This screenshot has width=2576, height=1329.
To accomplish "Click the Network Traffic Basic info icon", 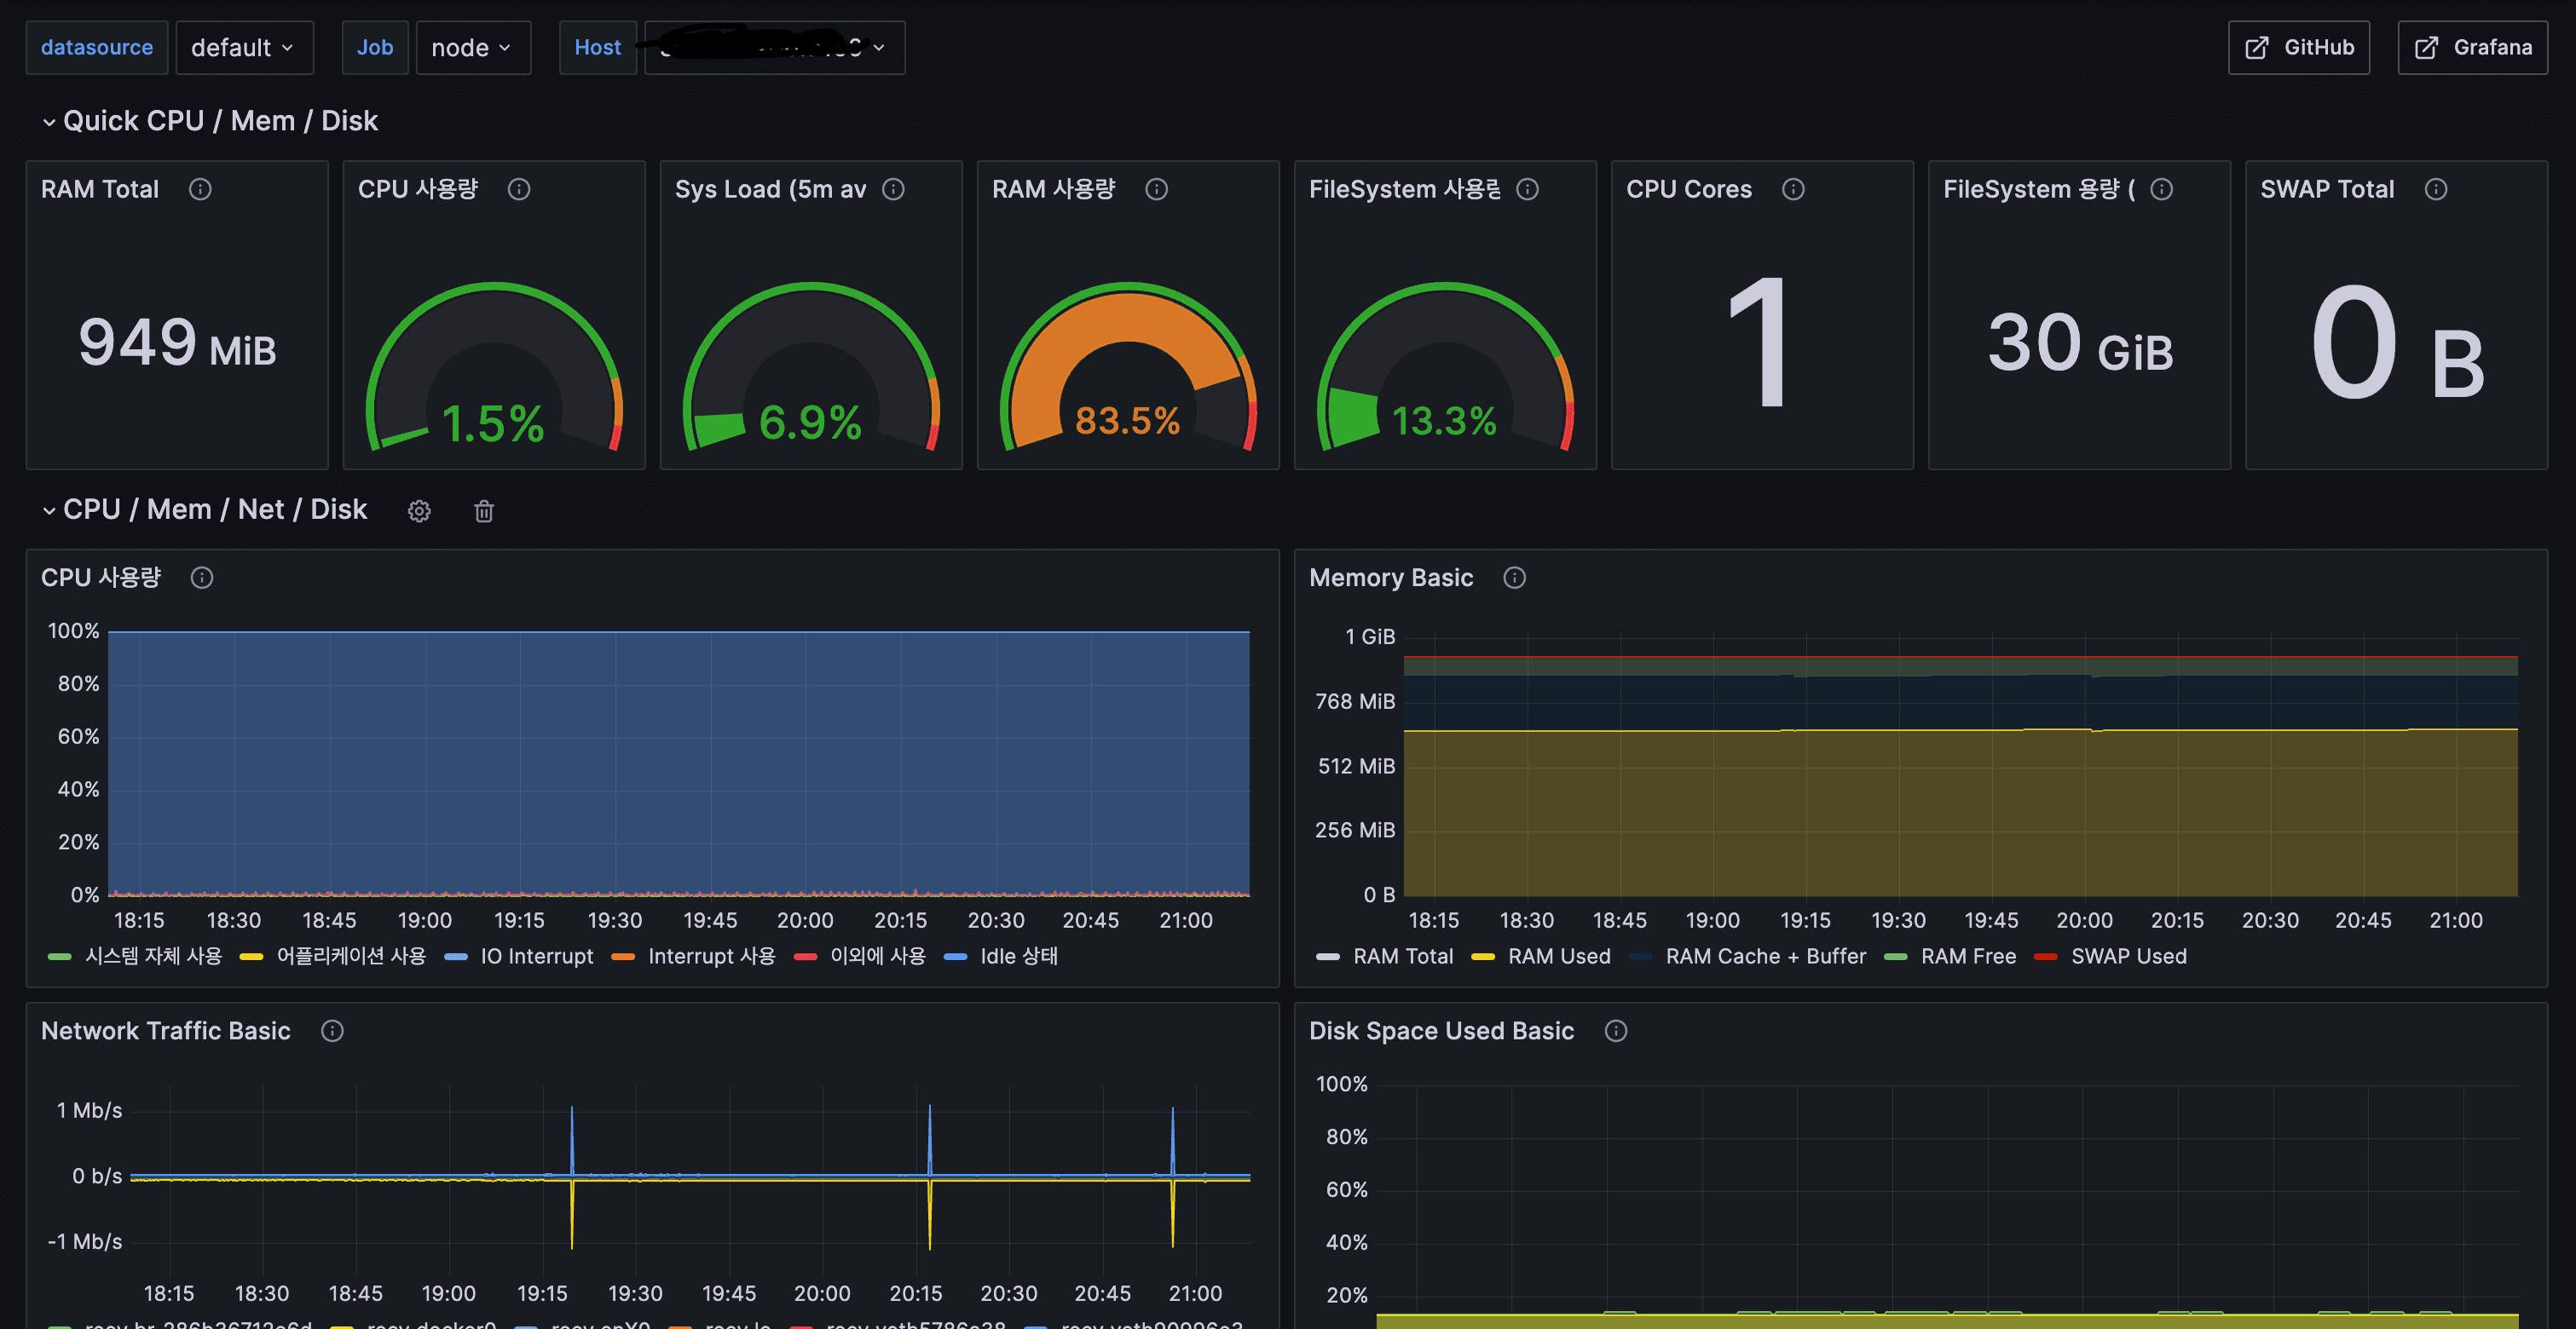I will 332,1030.
